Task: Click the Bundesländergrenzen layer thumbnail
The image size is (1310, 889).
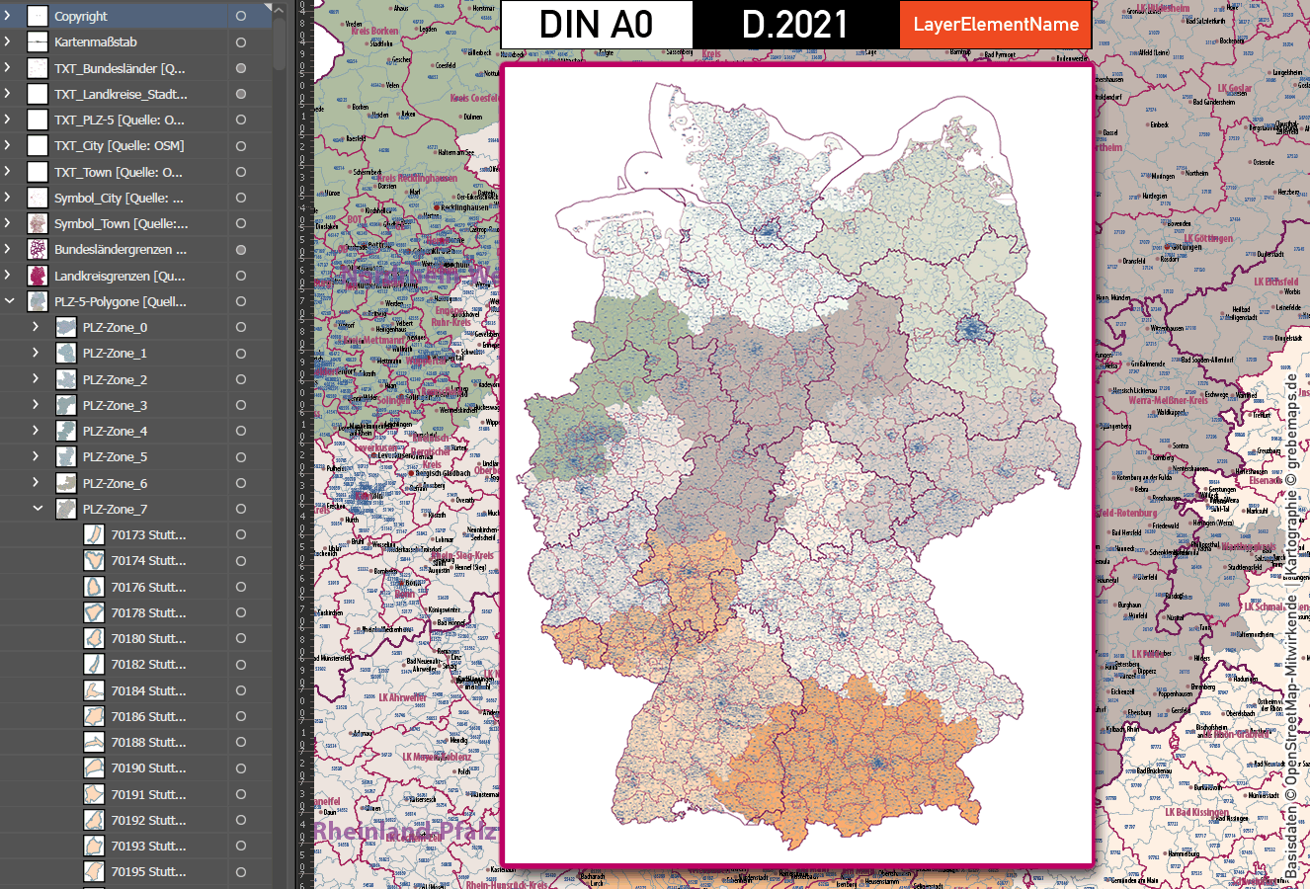Action: tap(37, 249)
